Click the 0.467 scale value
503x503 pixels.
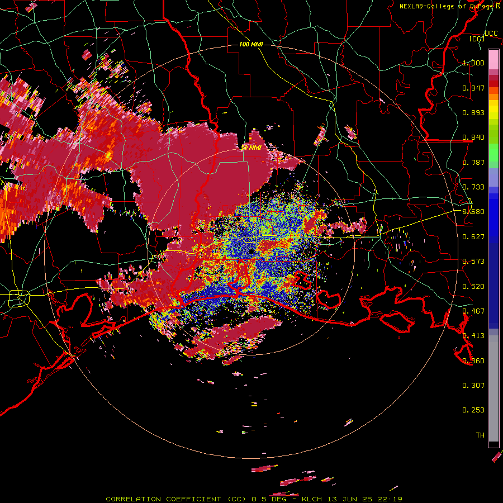point(473,311)
